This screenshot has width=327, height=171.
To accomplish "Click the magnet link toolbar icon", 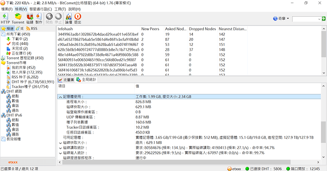I will tap(30, 18).
